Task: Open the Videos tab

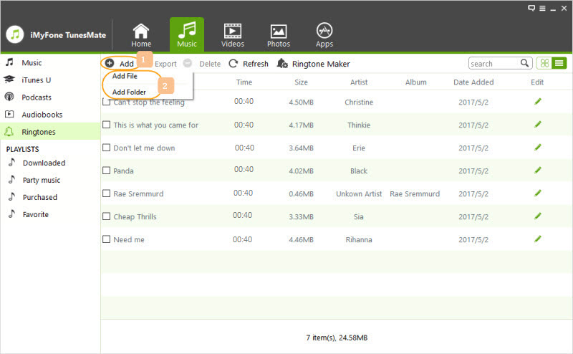Action: (232, 36)
